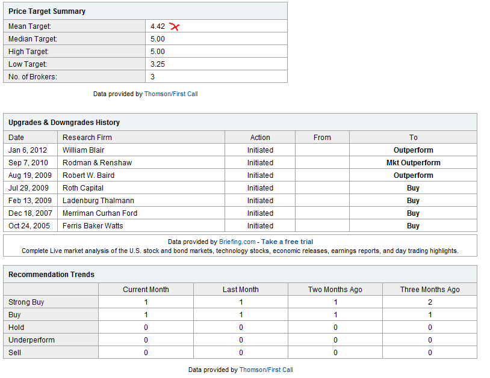
Task: Open Thomson/First Call link below Price Target Summary
Action: [x=170, y=94]
